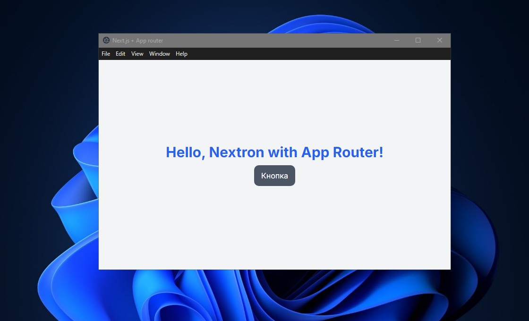This screenshot has height=321, width=529.
Task: Minimize the Next.js + App router window
Action: click(397, 41)
